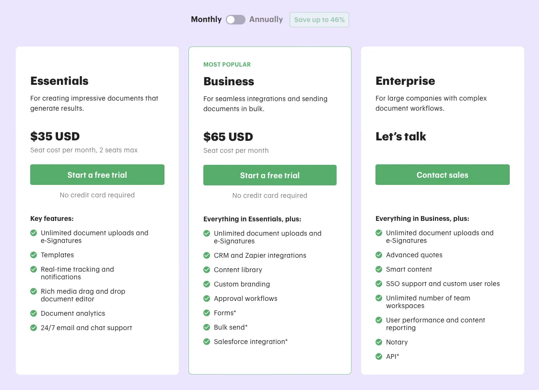Click the checkmark icon next to Document analytics
Screen dimensions: 539x390
coord(34,313)
